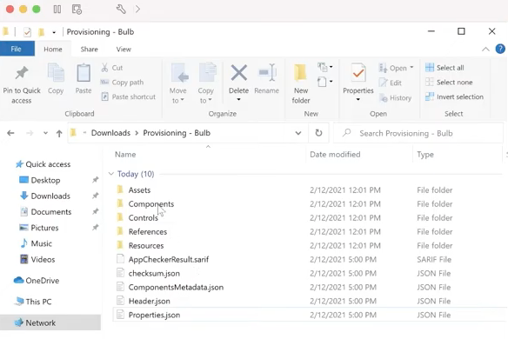Navigate back with the left arrow

tap(10, 133)
